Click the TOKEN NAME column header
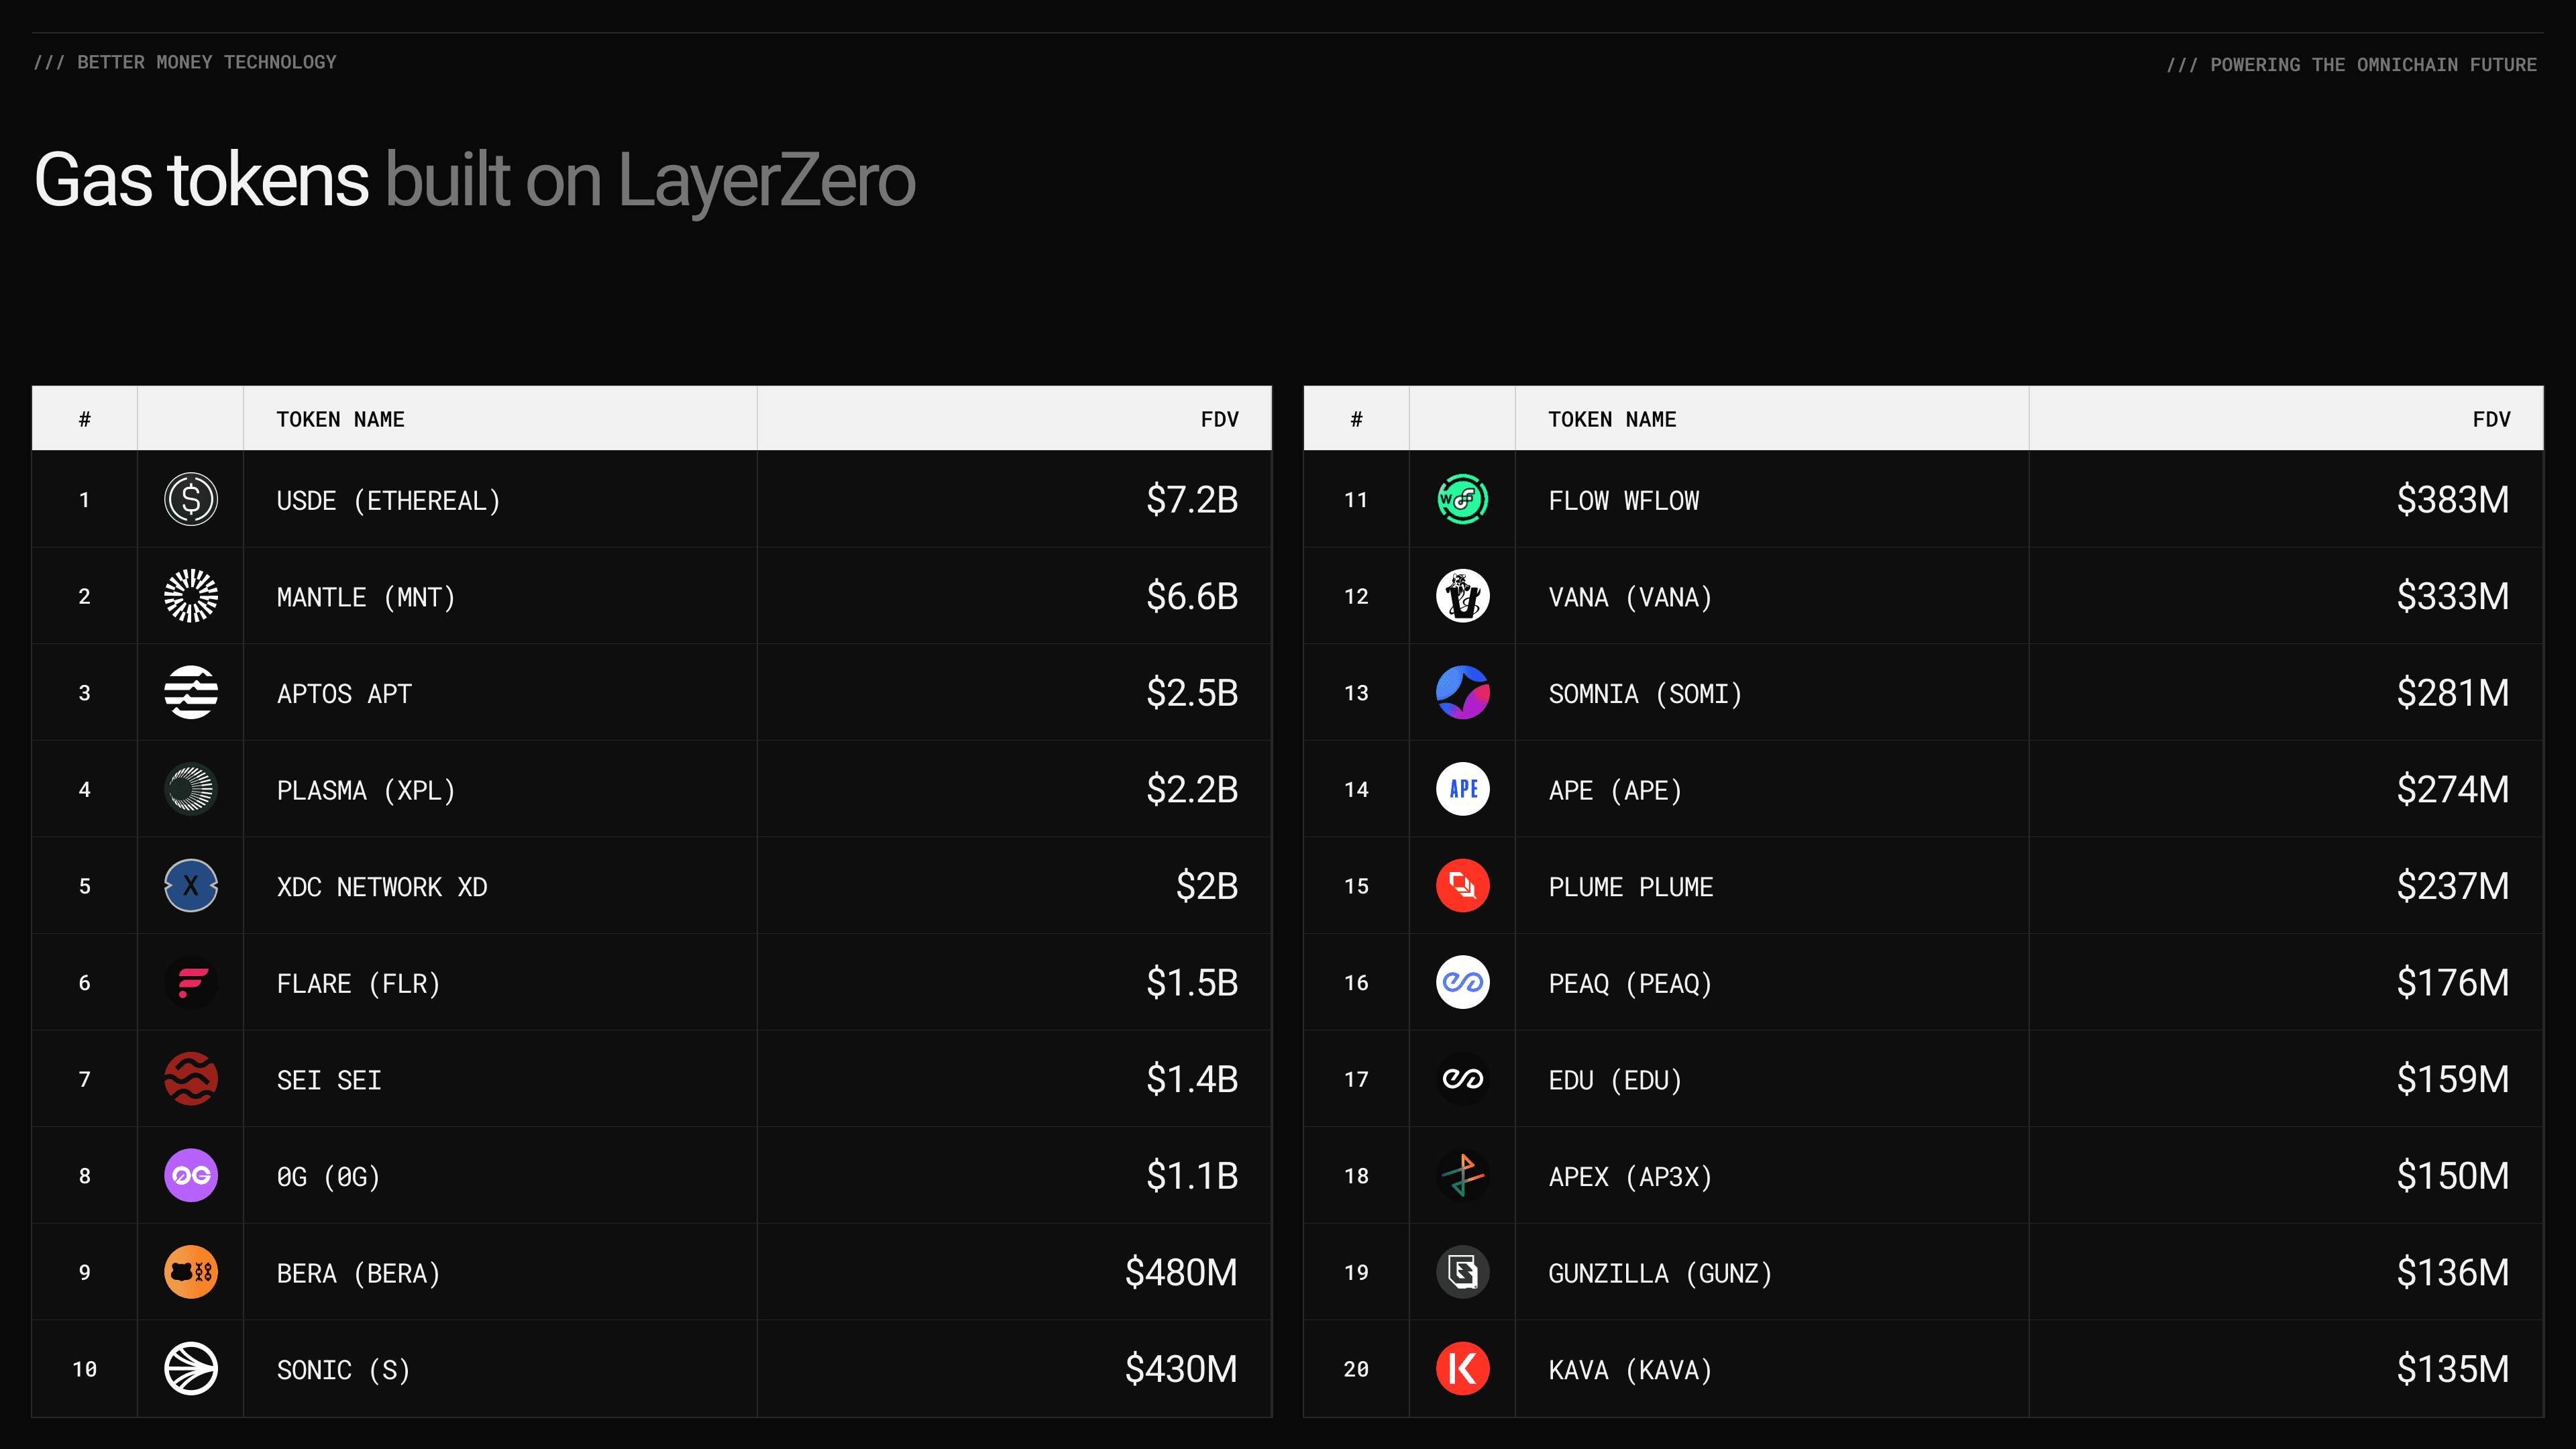The width and height of the screenshot is (2576, 1449). click(x=340, y=418)
